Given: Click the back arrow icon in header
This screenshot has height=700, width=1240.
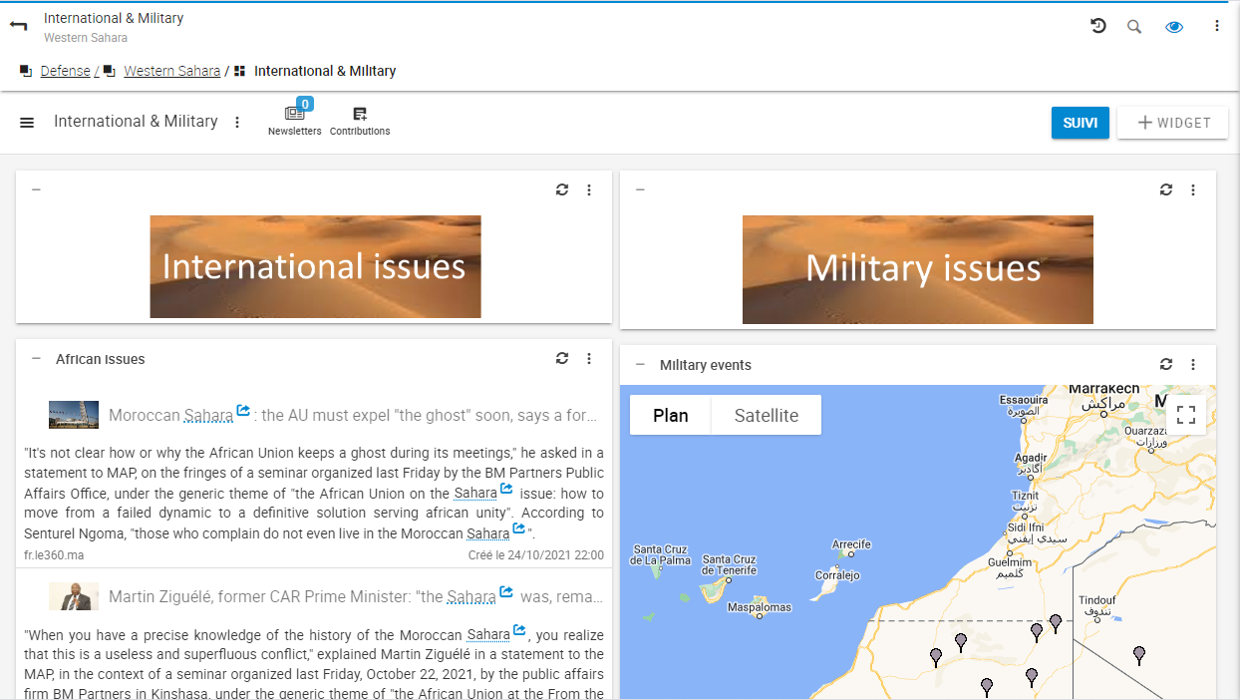Looking at the screenshot, I should pyautogui.click(x=18, y=26).
